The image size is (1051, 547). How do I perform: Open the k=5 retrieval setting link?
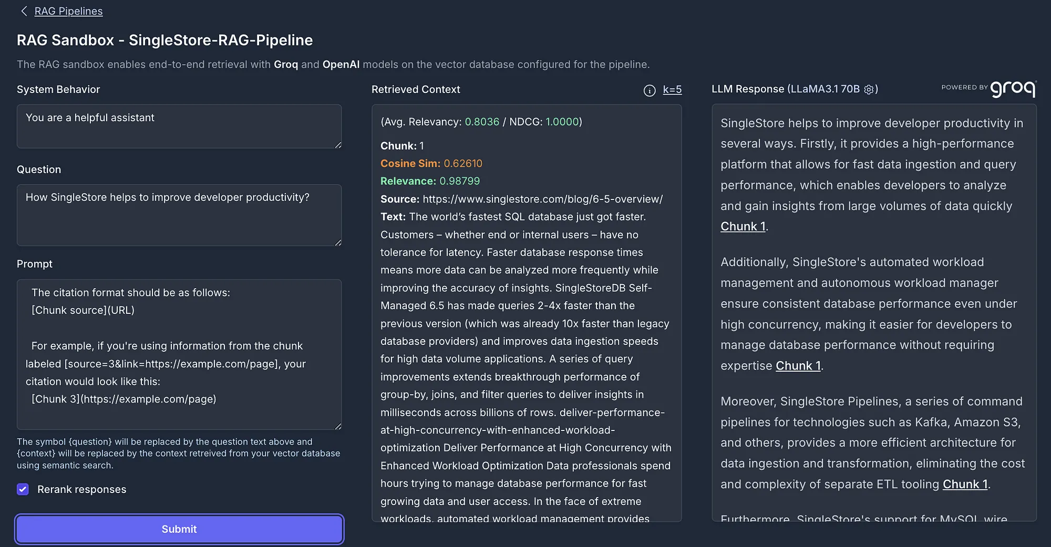pyautogui.click(x=672, y=90)
